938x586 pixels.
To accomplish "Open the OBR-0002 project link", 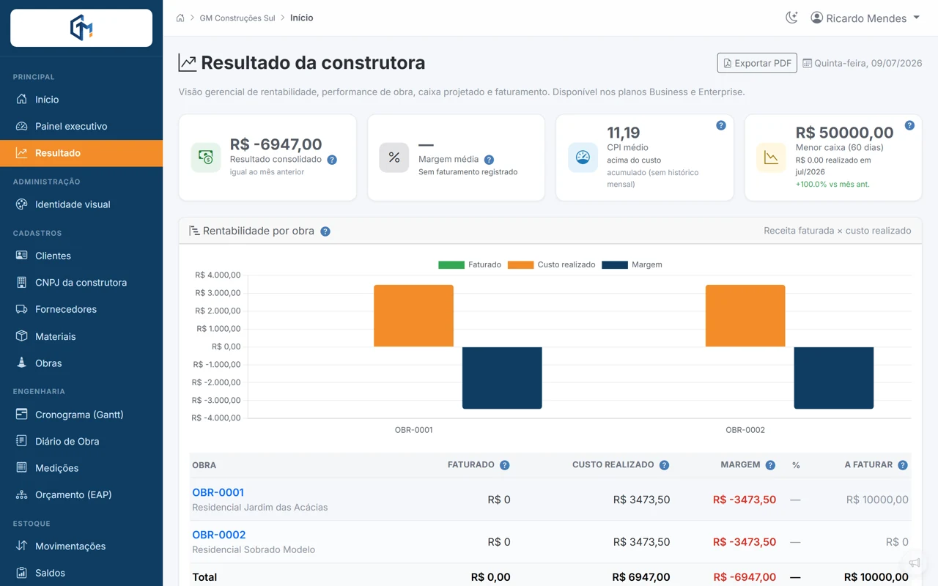I will (218, 535).
